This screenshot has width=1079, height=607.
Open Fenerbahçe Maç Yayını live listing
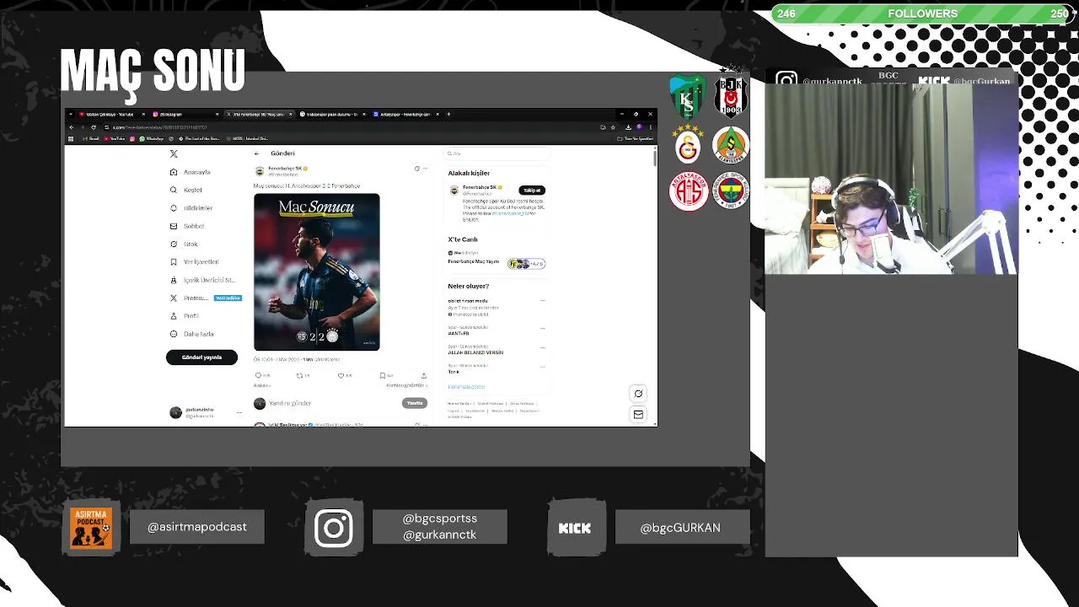coord(473,261)
